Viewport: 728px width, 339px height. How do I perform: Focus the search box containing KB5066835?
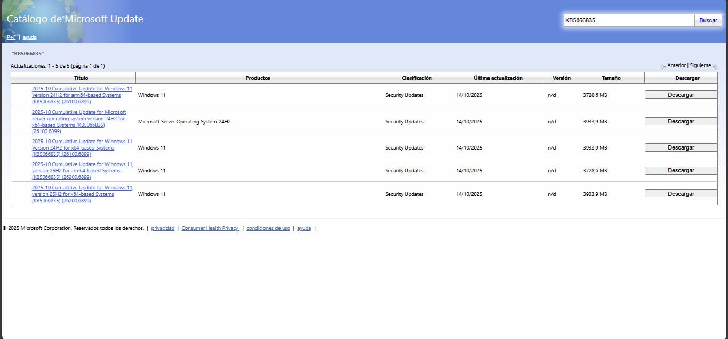click(628, 20)
